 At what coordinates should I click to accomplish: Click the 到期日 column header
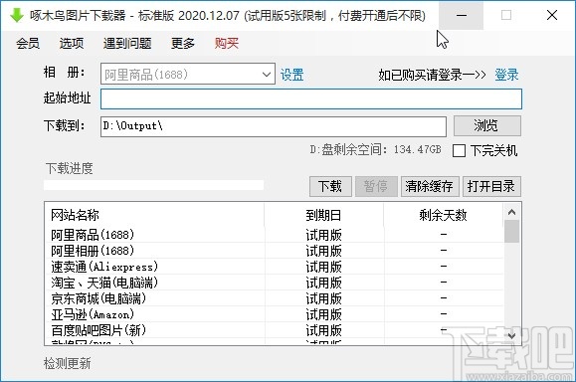pyautogui.click(x=323, y=215)
